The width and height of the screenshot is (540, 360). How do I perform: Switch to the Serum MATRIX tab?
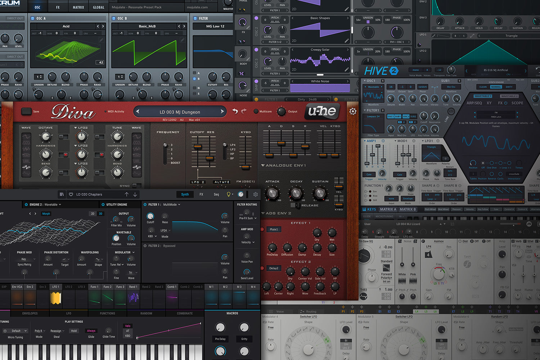point(78,7)
